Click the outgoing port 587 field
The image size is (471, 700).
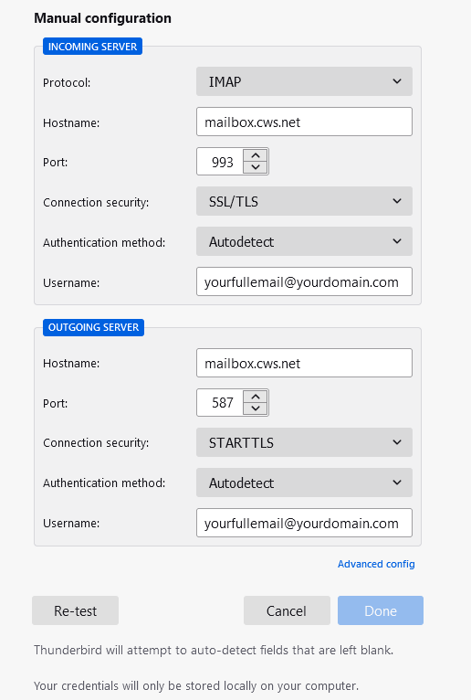point(220,403)
